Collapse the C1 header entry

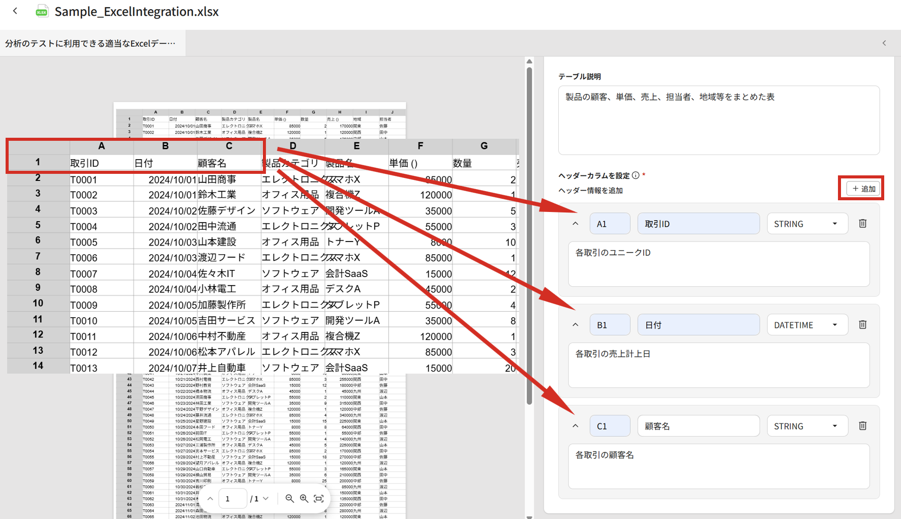pyautogui.click(x=575, y=426)
